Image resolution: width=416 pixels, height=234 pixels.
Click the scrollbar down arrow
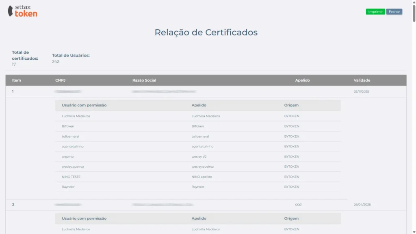point(414,232)
